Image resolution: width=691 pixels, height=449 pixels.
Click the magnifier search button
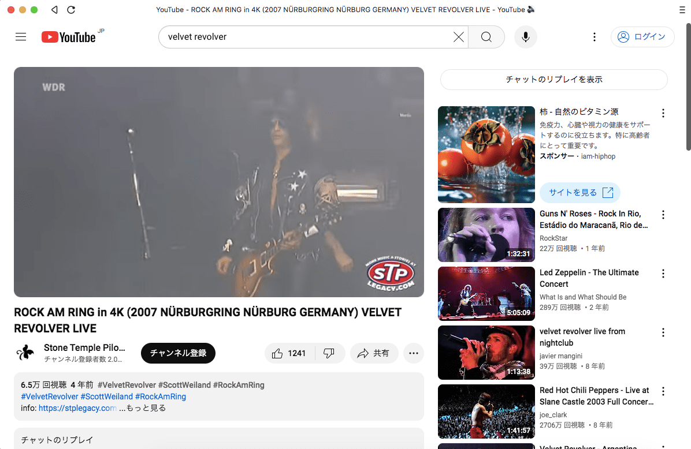click(x=486, y=37)
